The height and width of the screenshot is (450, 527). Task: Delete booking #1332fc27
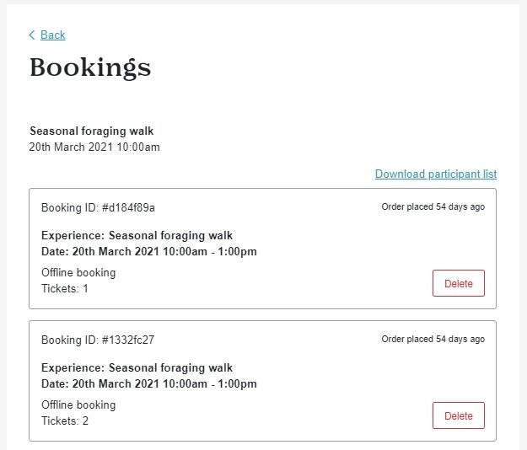pyautogui.click(x=459, y=415)
